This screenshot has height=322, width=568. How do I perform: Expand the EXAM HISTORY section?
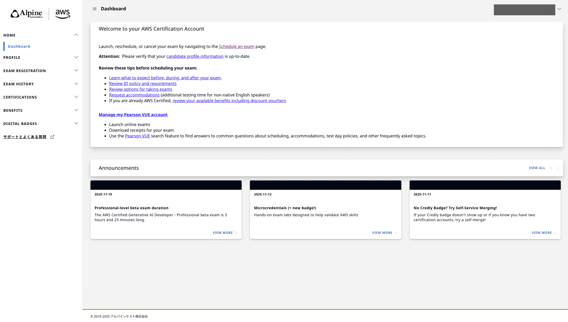[41, 84]
